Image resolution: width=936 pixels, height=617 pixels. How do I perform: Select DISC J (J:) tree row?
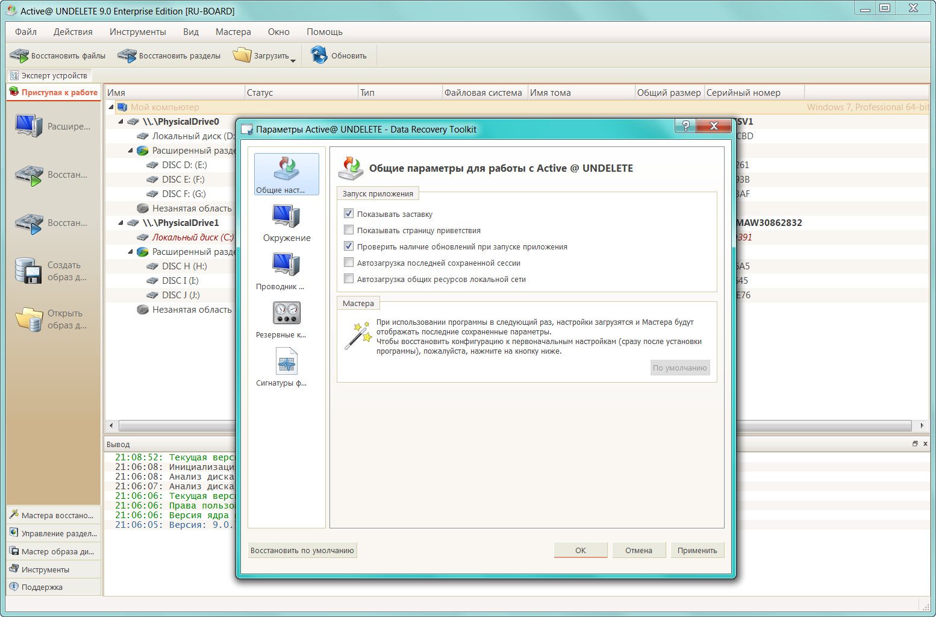[x=181, y=295]
